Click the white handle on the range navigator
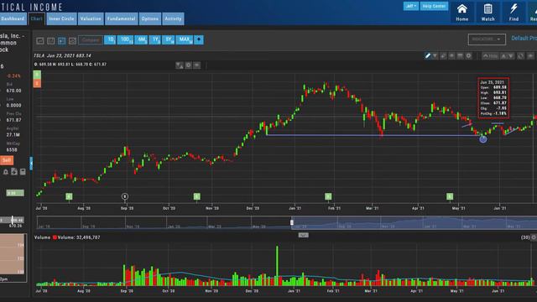Viewport: 537px width, 302px height. (292, 222)
